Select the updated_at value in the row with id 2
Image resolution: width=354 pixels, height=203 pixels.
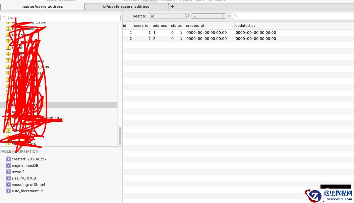(x=256, y=39)
